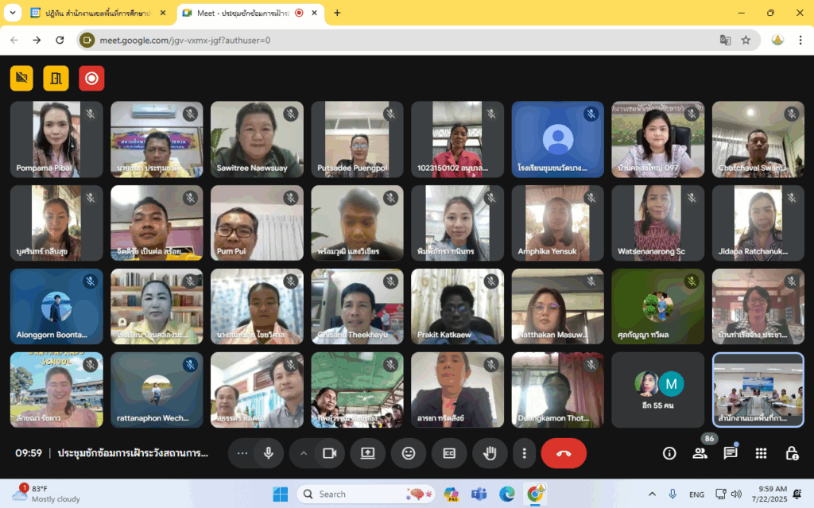Raise your hand in the meeting
814x508 pixels.
tap(490, 453)
